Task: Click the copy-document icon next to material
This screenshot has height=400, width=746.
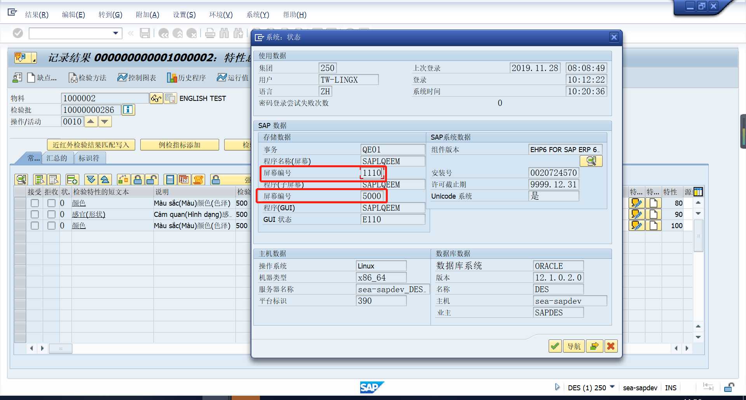Action: [170, 99]
